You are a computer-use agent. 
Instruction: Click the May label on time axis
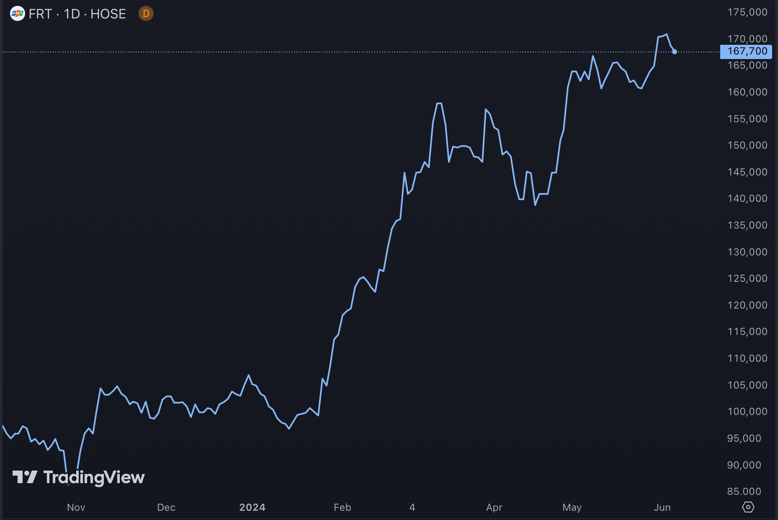tap(572, 507)
